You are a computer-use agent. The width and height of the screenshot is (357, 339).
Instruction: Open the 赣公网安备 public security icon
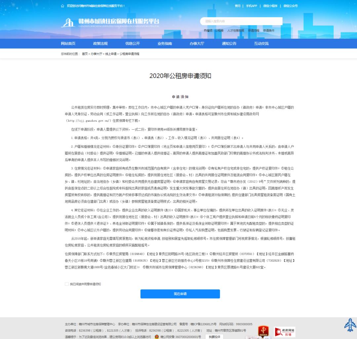point(156,337)
